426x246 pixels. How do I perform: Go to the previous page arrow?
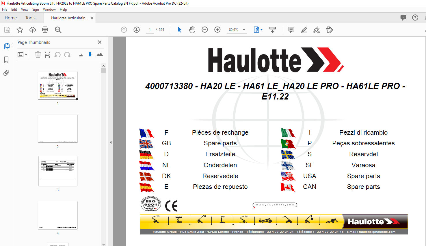pyautogui.click(x=124, y=30)
